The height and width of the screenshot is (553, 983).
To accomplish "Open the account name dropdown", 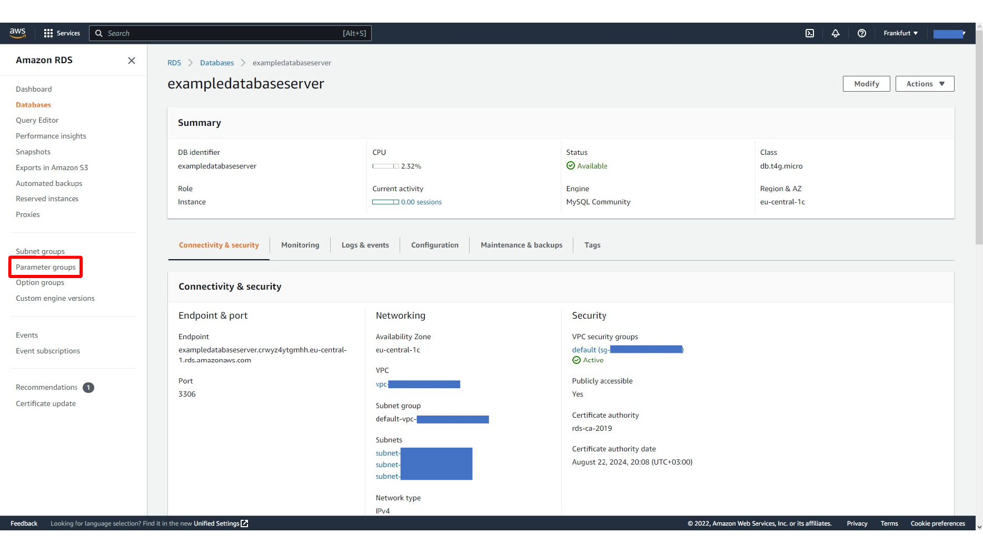I will coord(949,33).
